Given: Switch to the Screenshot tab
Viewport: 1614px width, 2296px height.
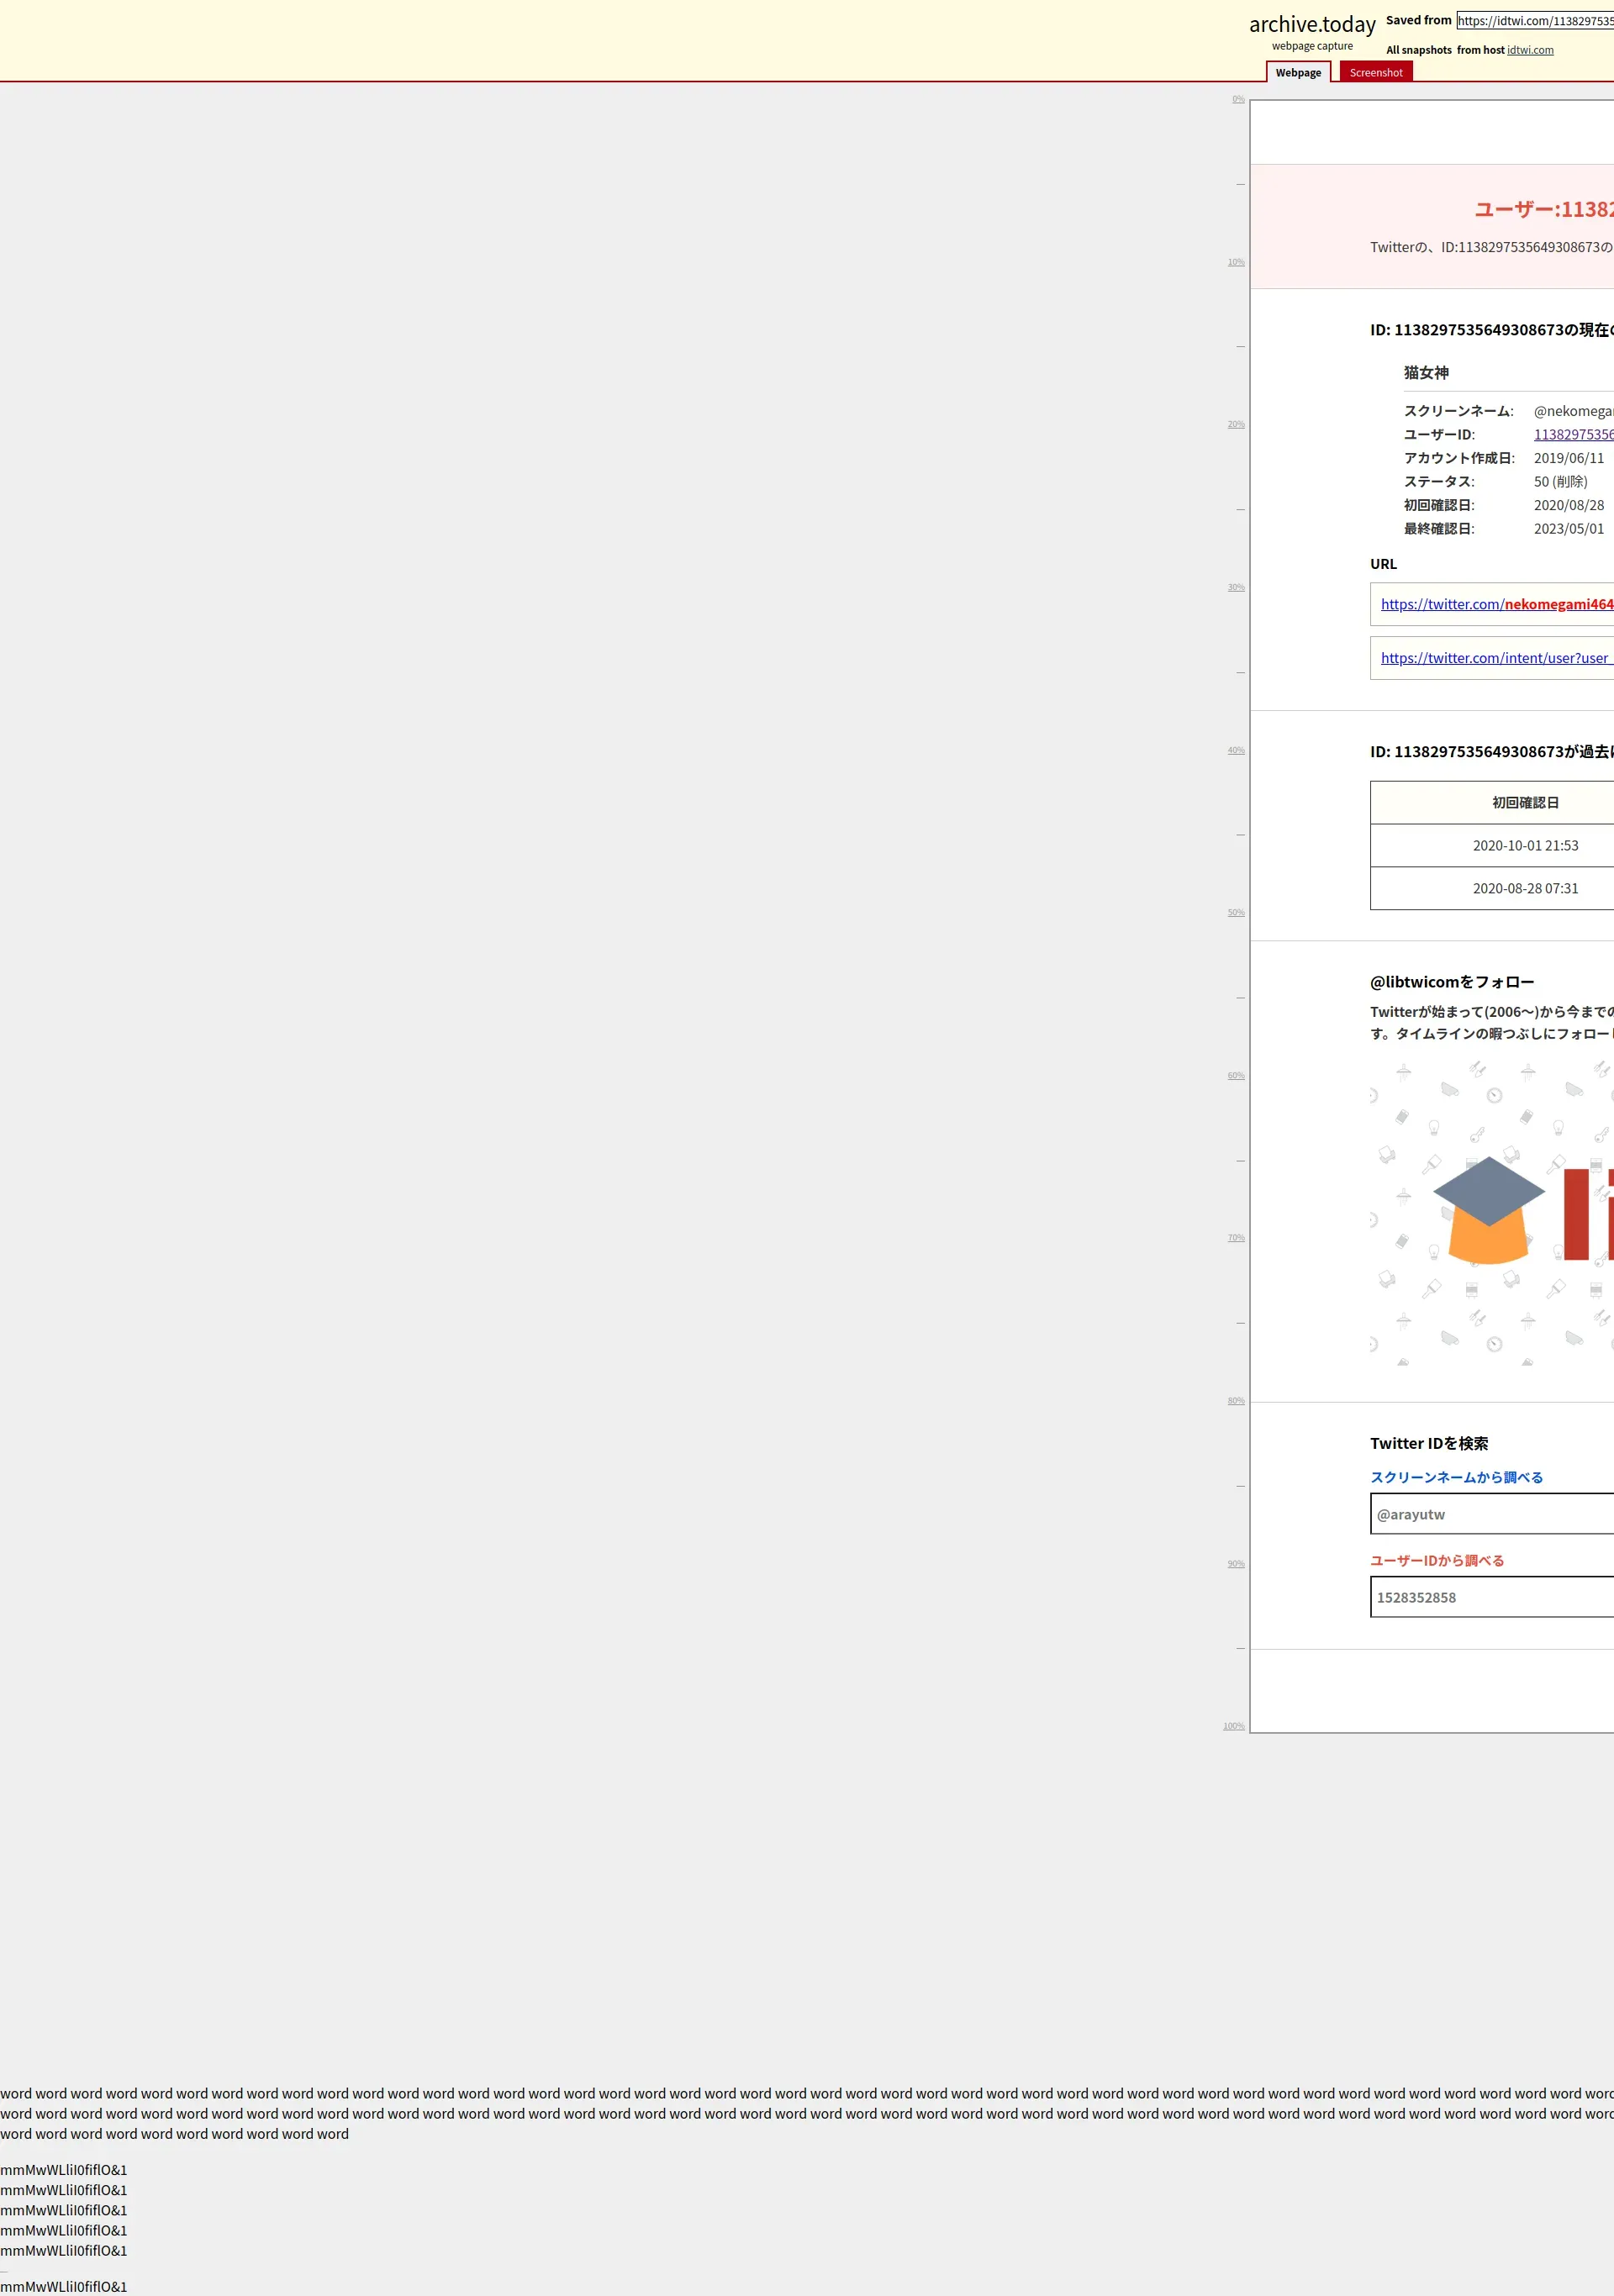Looking at the screenshot, I should click(1375, 73).
